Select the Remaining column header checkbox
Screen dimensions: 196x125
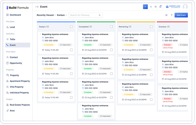click(x=151, y=27)
